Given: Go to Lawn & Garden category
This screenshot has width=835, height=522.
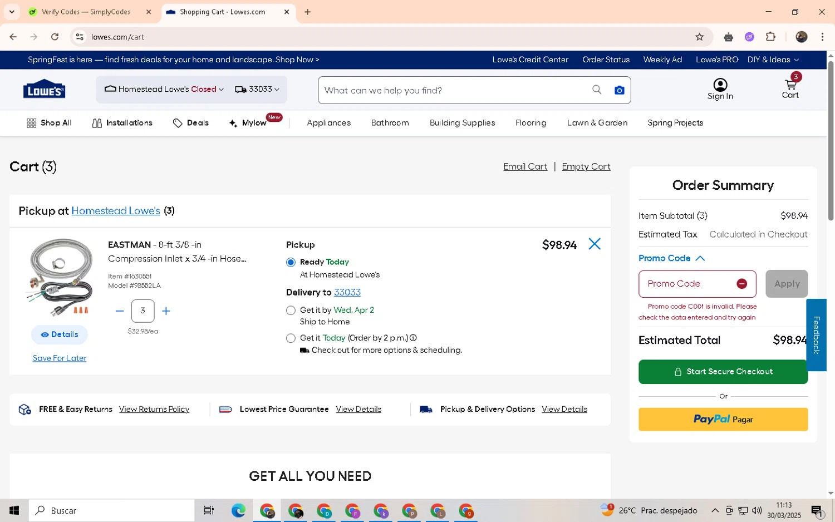Looking at the screenshot, I should (597, 123).
